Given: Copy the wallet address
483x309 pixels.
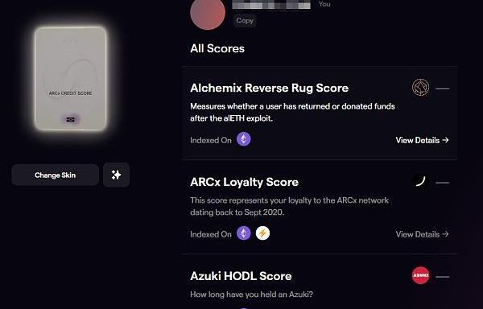Looking at the screenshot, I should (245, 21).
